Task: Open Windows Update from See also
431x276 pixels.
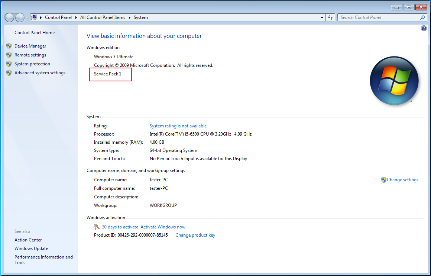Action: click(31, 248)
